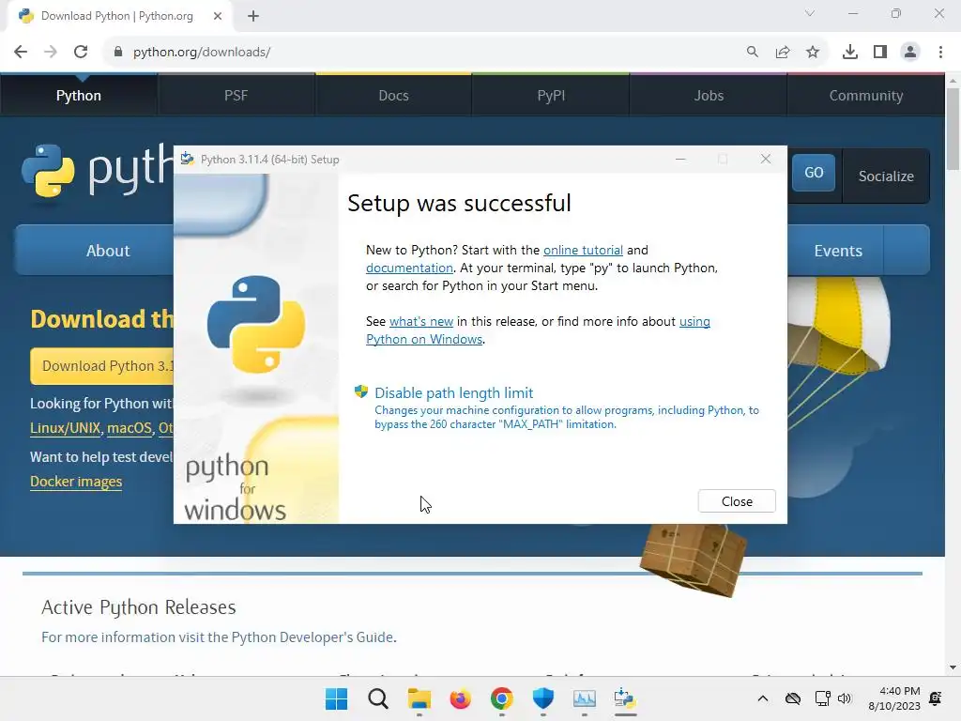Open the Python Developer's Guide link
The image size is (961, 721).
click(x=312, y=637)
